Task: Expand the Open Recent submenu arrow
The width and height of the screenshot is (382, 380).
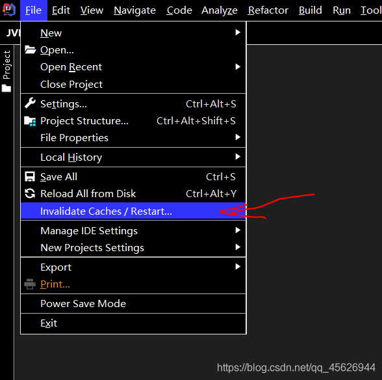Action: tap(238, 67)
